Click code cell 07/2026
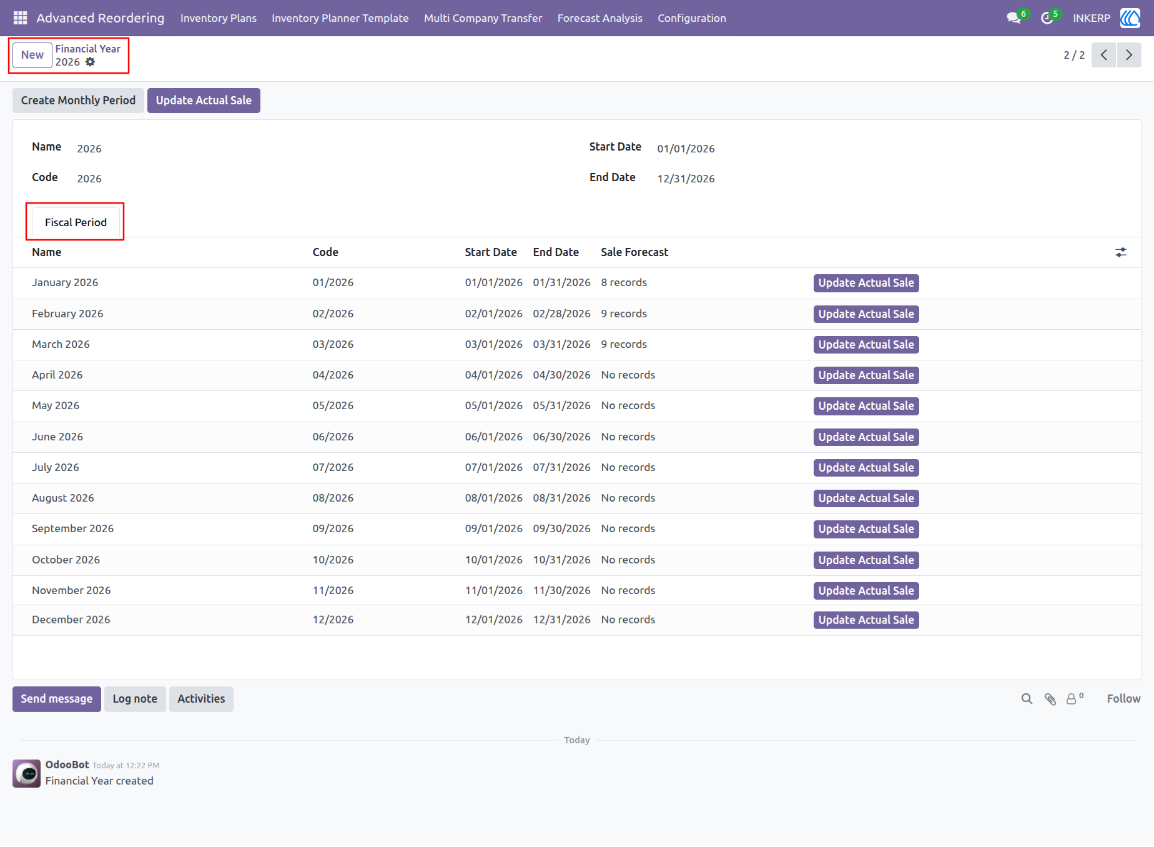Viewport: 1154px width, 847px height. pyautogui.click(x=333, y=467)
